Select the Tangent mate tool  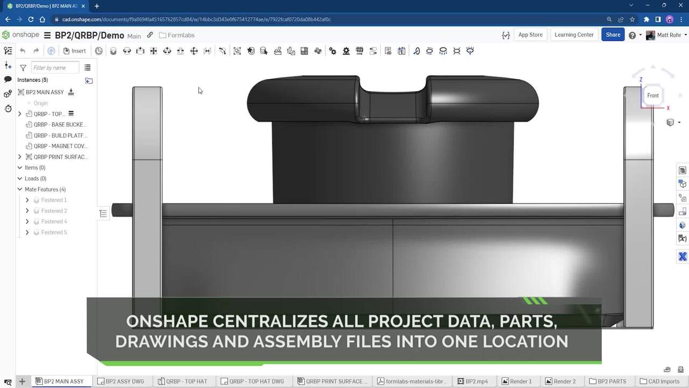222,51
